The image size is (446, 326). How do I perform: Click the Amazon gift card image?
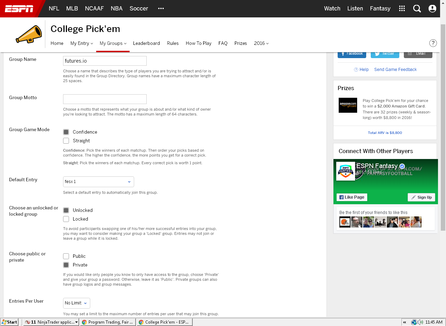click(x=348, y=105)
